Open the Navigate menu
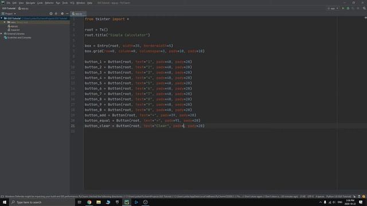The width and height of the screenshot is (367, 206). click(30, 3)
